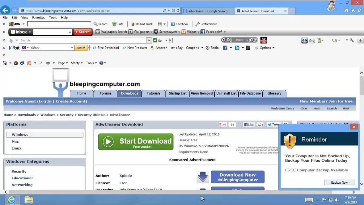This screenshot has height=205, width=364.
Task: Open the IE Home icon in title bar
Action: coord(346,11)
